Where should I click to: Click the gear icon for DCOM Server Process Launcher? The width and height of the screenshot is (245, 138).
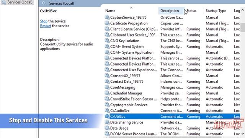coord(107,134)
